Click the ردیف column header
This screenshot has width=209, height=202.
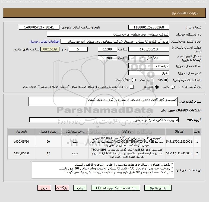coord(197,132)
